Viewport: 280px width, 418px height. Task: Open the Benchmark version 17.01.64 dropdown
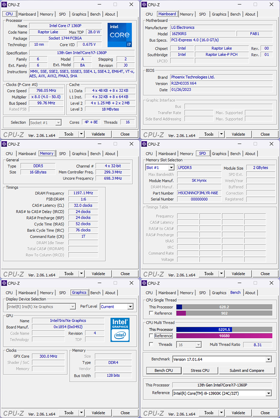[x=269, y=359]
